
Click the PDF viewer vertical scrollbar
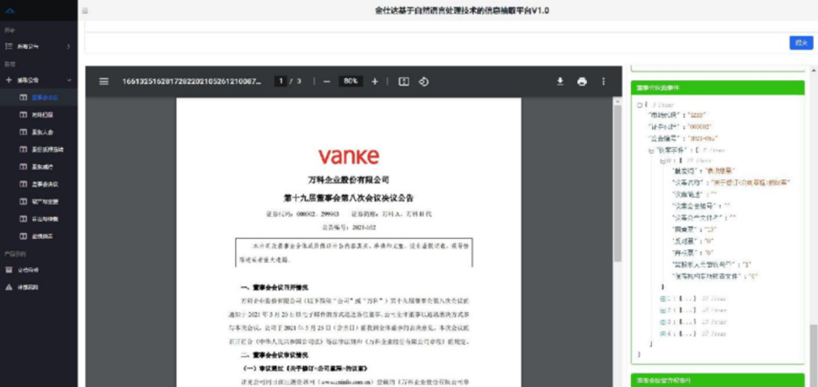click(x=617, y=182)
